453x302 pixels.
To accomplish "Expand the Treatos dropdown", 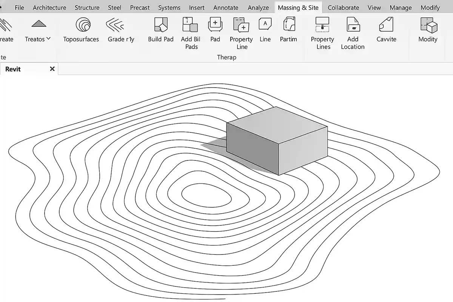I will point(38,39).
